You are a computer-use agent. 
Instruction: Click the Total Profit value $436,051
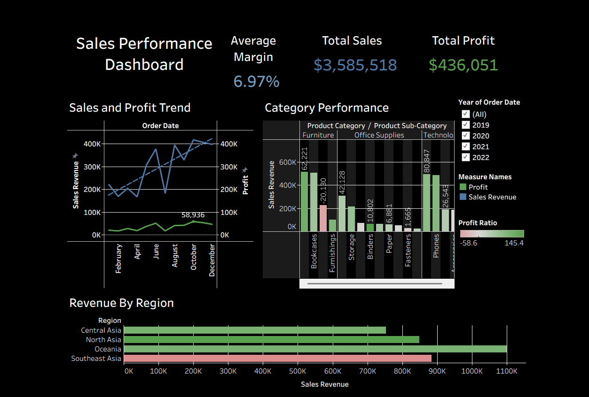pos(463,65)
